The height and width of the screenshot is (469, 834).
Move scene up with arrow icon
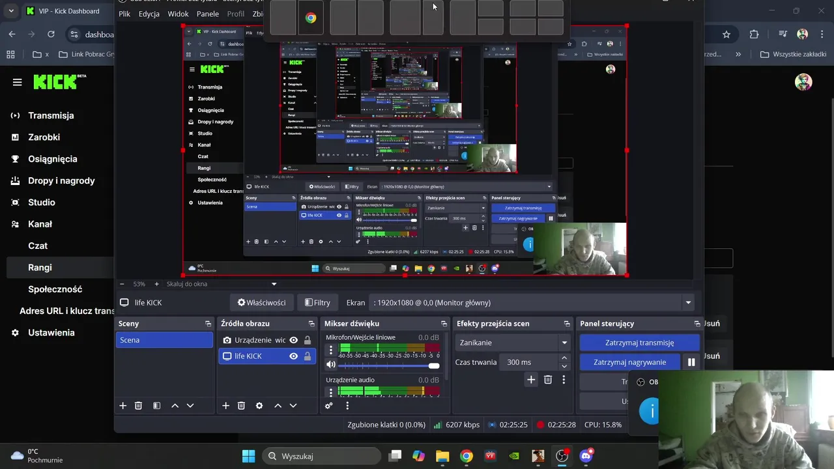(x=175, y=405)
